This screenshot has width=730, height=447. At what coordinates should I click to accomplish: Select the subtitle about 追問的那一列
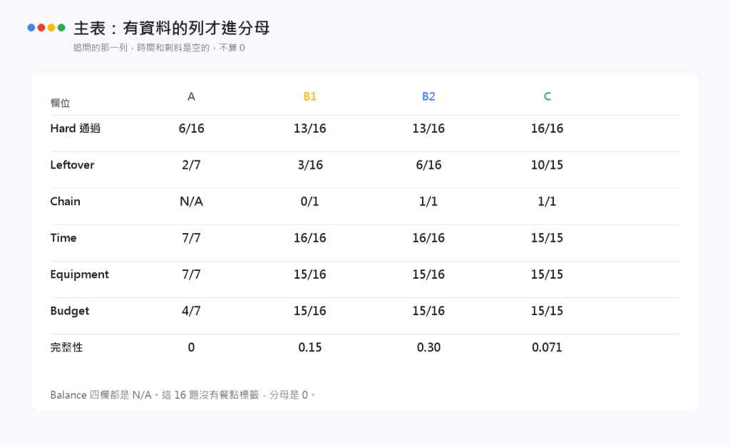click(159, 48)
